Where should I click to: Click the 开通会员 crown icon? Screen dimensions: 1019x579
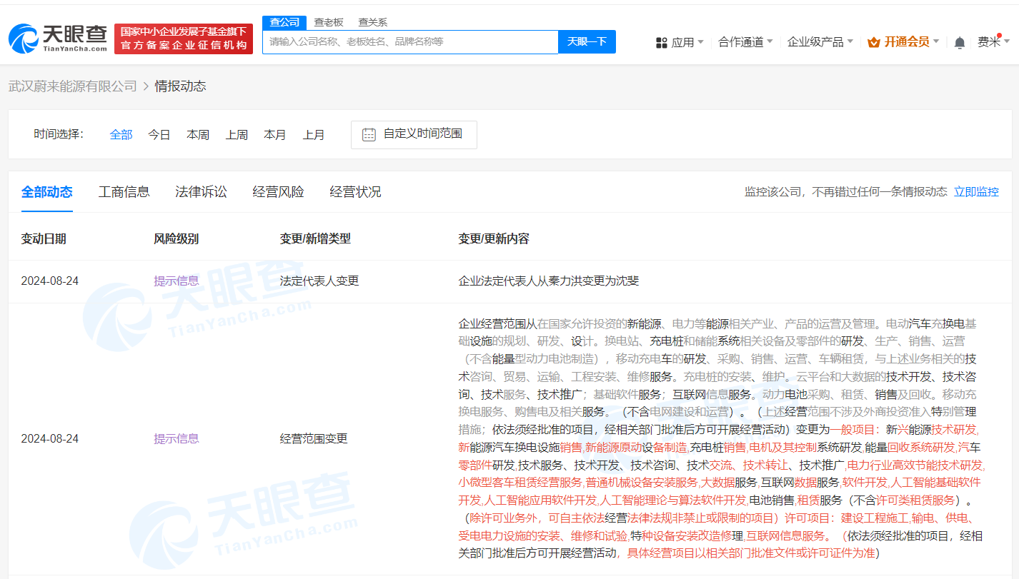click(x=873, y=42)
